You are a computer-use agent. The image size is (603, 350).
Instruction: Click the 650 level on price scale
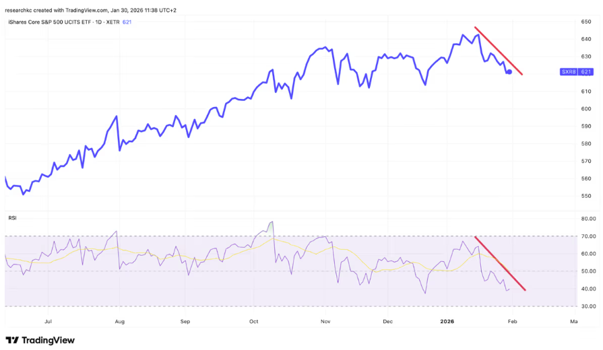click(x=586, y=22)
